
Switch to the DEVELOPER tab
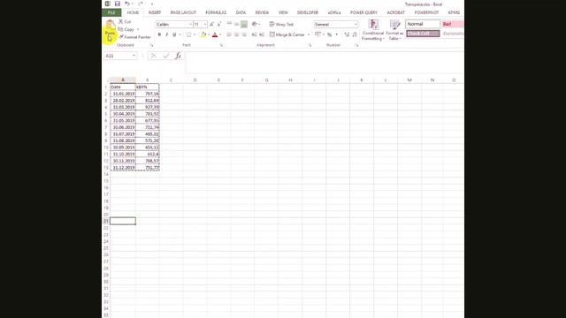[308, 12]
